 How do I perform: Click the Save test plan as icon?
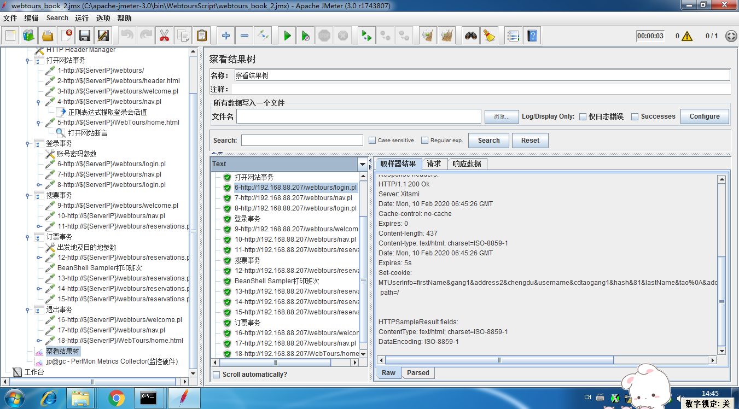point(103,36)
